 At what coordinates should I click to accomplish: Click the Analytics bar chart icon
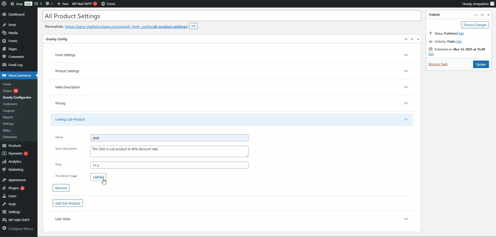click(x=4, y=162)
